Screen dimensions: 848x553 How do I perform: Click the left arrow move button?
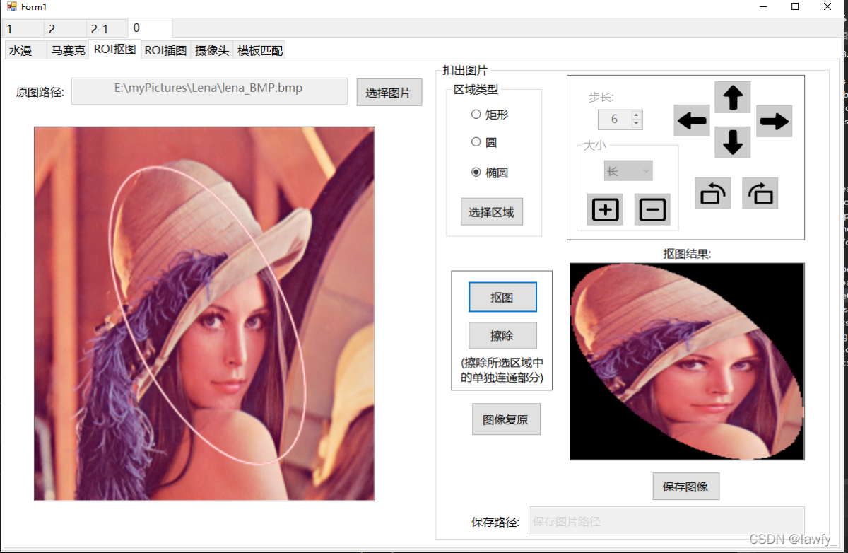tap(691, 121)
